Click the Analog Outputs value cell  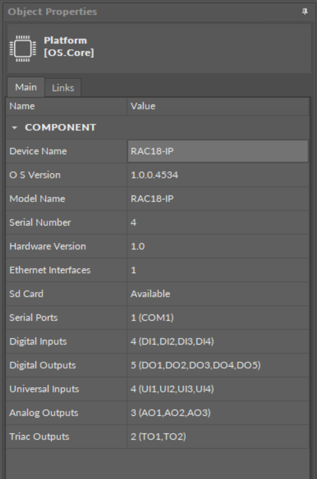click(218, 413)
